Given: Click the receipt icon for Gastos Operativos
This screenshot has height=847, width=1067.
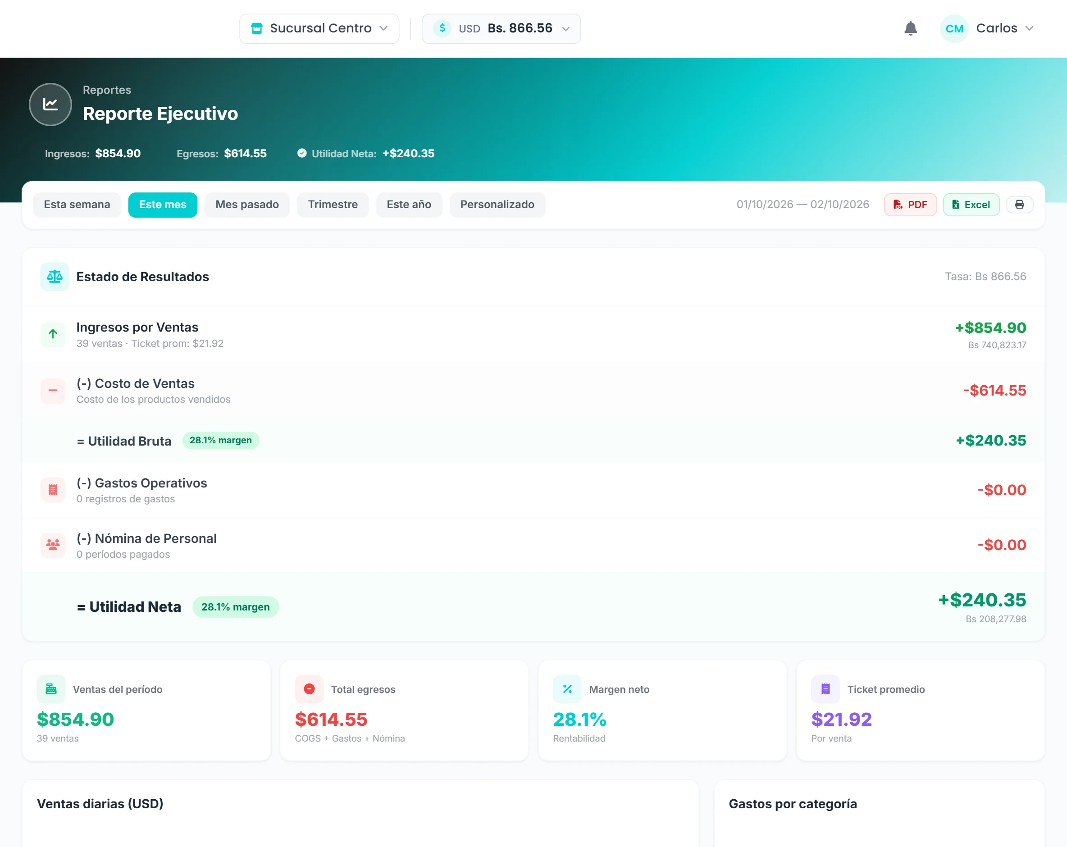Looking at the screenshot, I should coord(53,490).
